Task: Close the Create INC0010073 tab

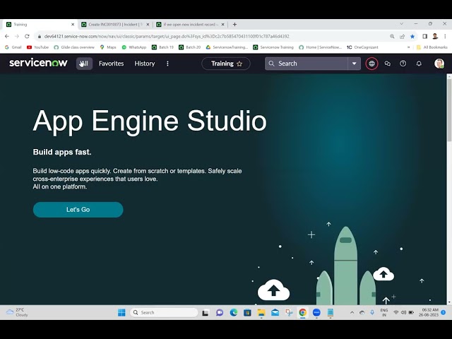Action: (x=148, y=25)
